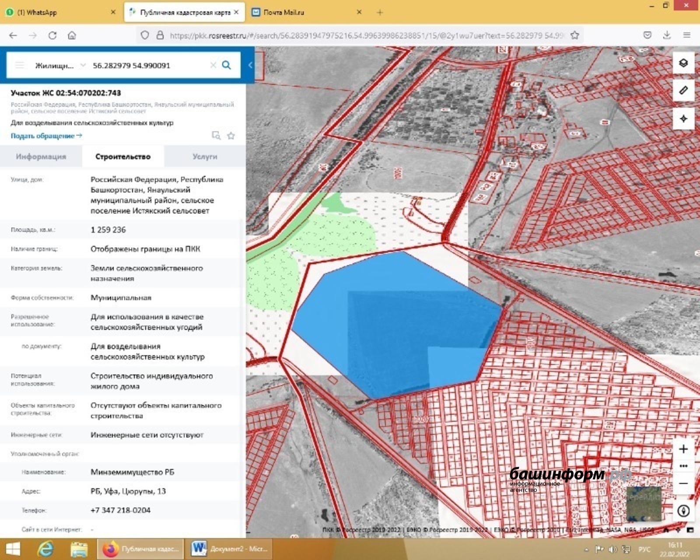Screen dimensions: 700x560
Task: Open the map layers panel
Action: coord(683,63)
